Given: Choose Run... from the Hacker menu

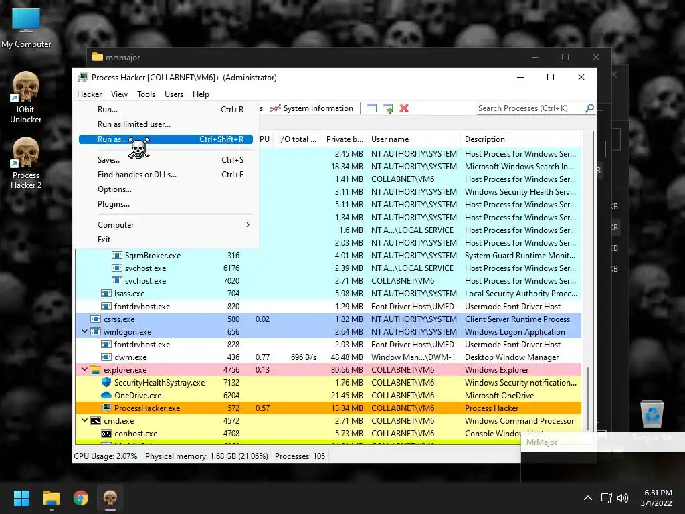Looking at the screenshot, I should 166,110.
